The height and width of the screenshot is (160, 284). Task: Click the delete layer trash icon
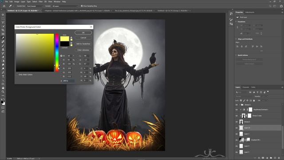279,158
